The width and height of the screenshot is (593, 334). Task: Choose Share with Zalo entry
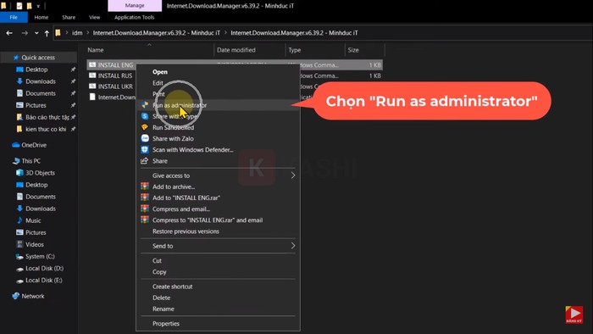click(x=173, y=138)
